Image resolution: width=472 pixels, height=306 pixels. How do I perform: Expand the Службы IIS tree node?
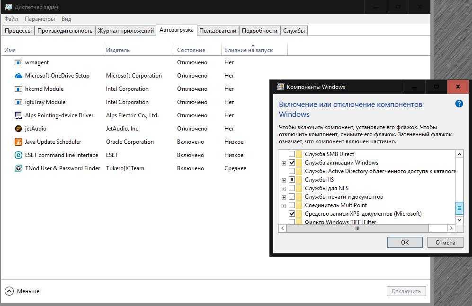[x=284, y=180]
